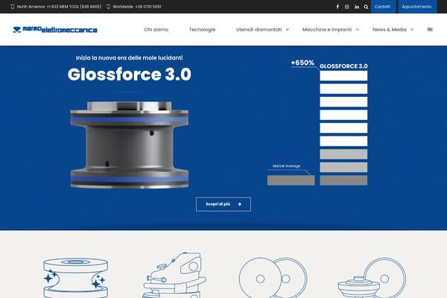Viewport: 447px width, 298px height.
Task: Click the Appuntamento button
Action: [417, 7]
